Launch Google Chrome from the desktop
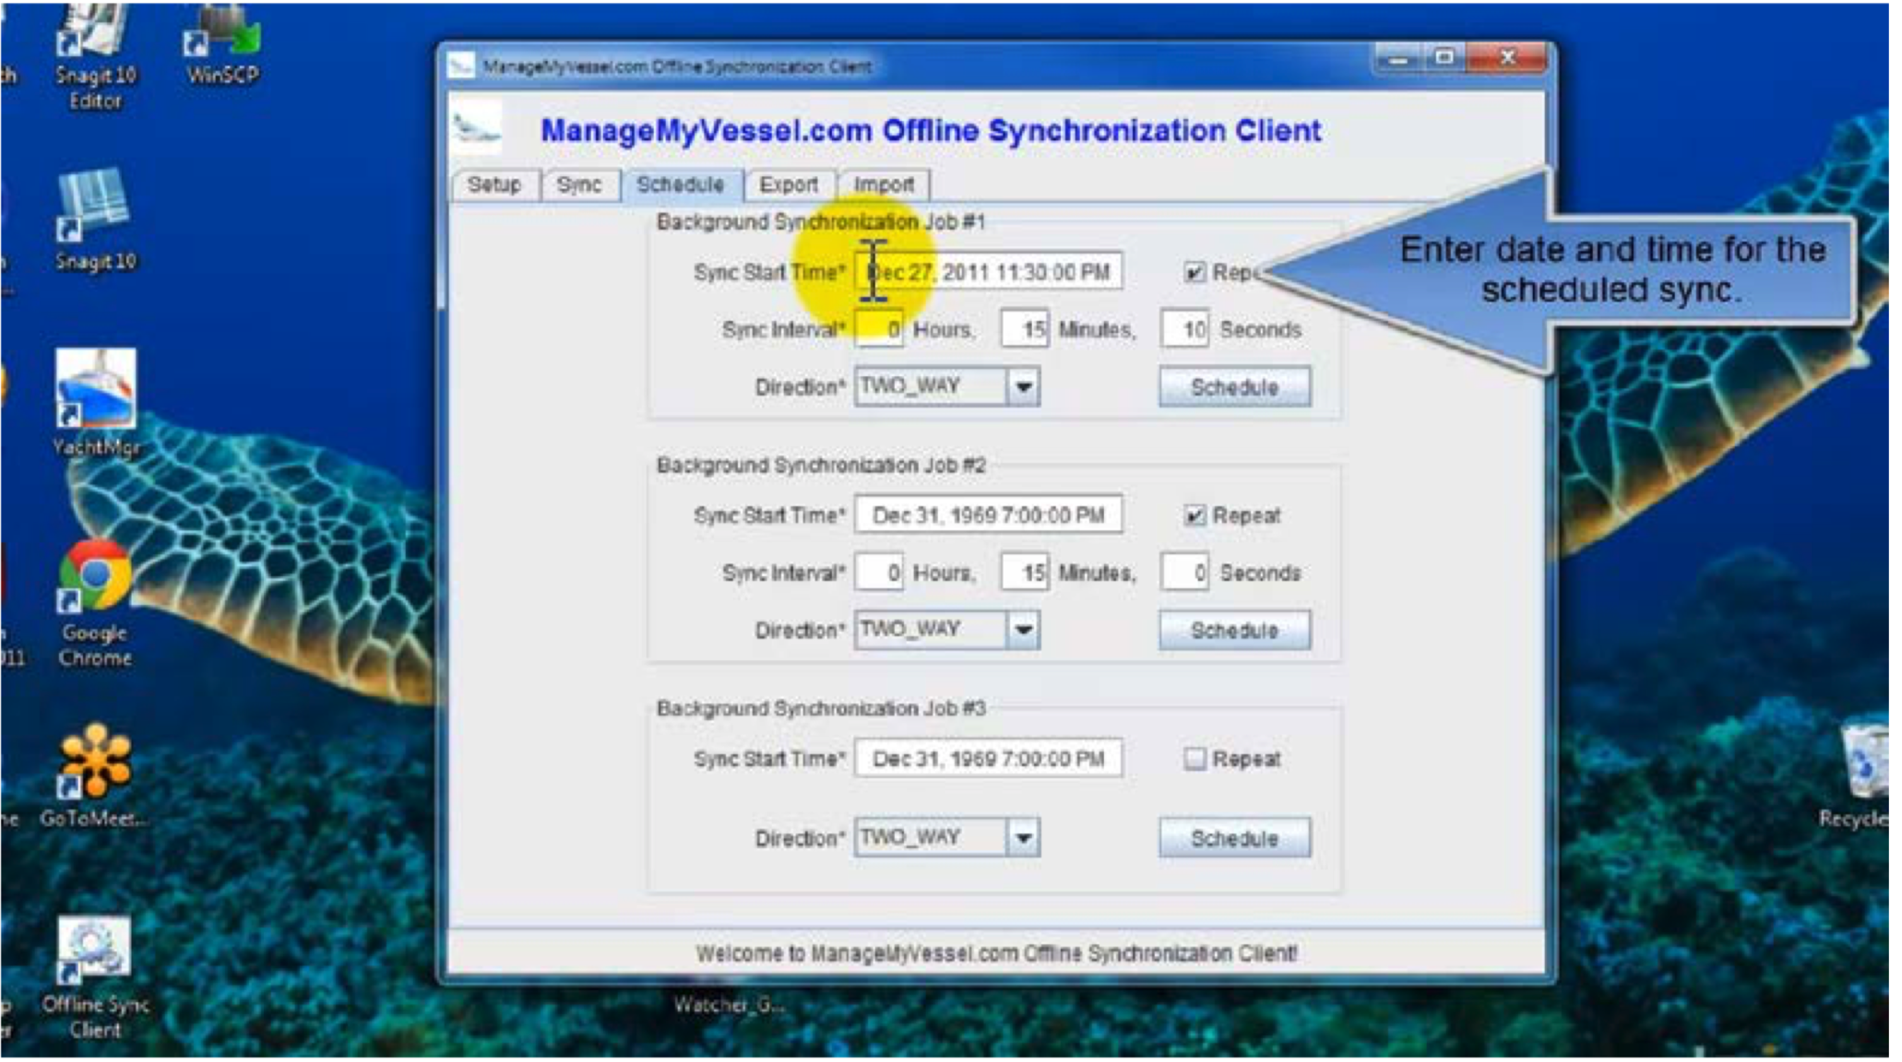The height and width of the screenshot is (1062, 1902). pyautogui.click(x=95, y=603)
